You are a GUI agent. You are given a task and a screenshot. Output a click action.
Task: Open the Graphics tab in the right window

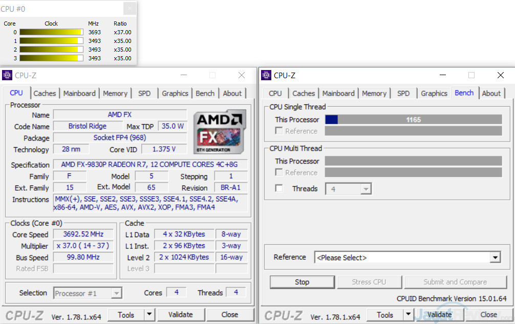434,94
